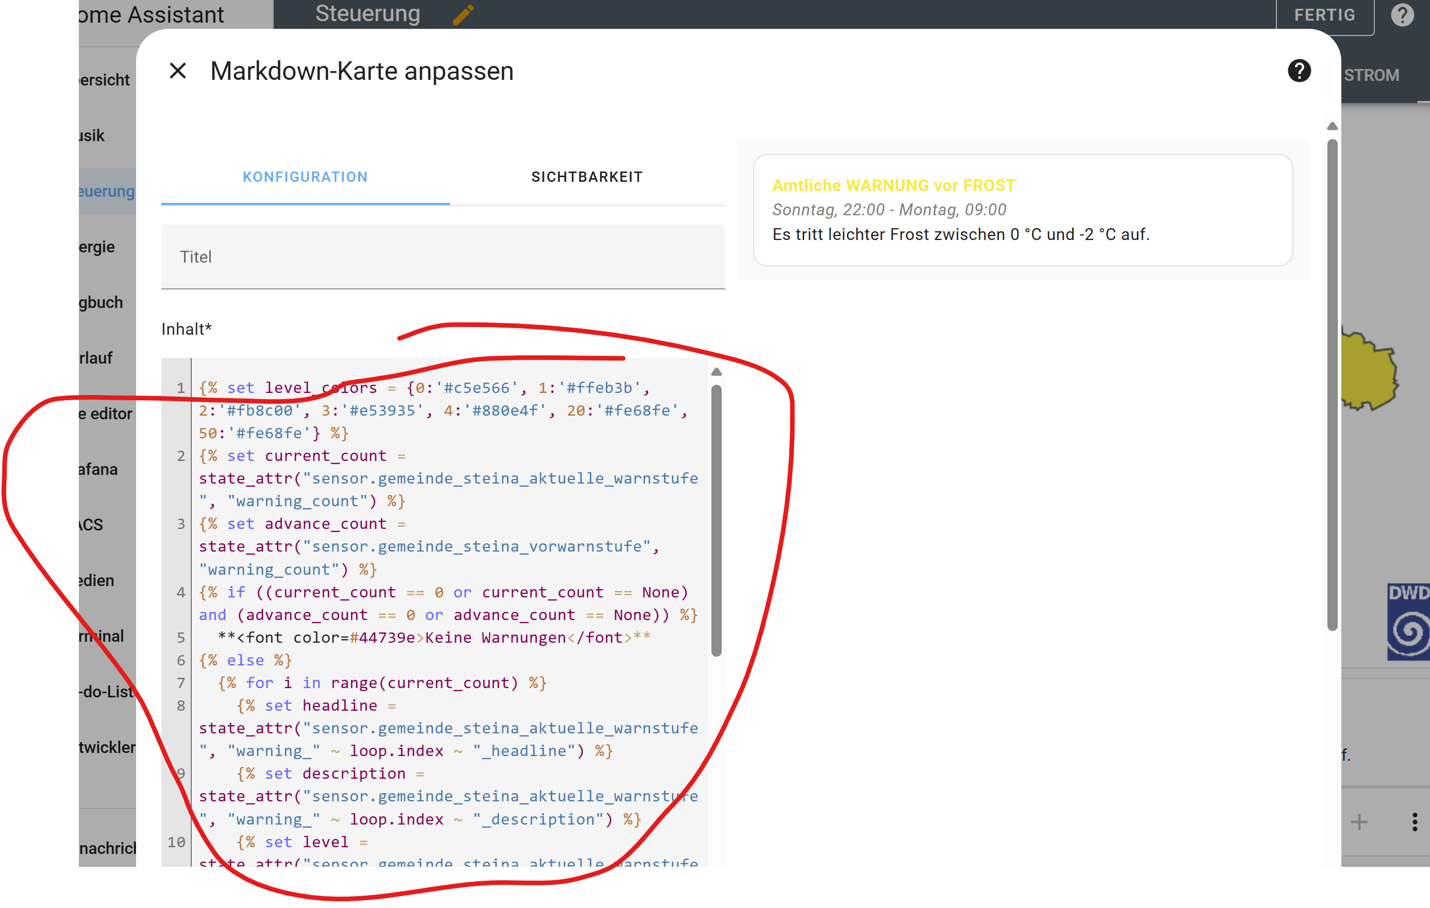Open the Entwicklerwerkzeuge sidebar item
This screenshot has width=1430, height=908.
coord(108,747)
